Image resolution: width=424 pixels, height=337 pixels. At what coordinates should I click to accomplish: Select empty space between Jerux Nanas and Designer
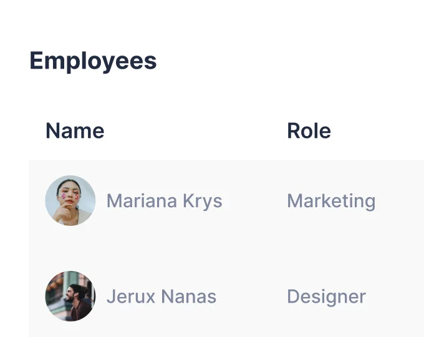(x=252, y=296)
